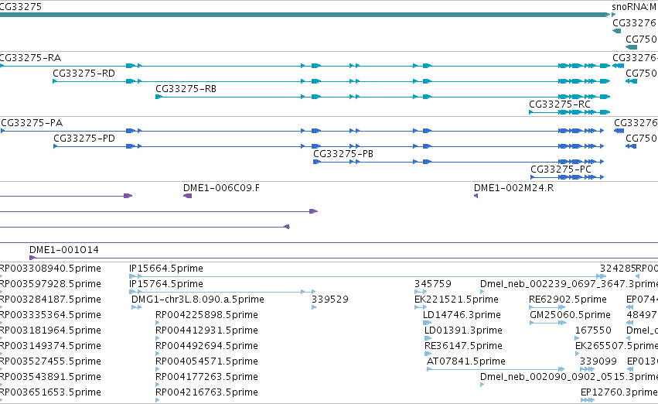
Task: Click EST RP004054571.5prime
Action: [x=206, y=361]
